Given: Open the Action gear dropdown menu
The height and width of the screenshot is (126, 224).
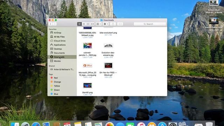Looking at the screenshot, I should coord(106,24).
